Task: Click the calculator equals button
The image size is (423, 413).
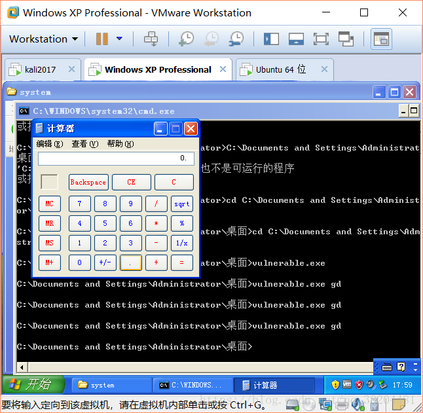Action: click(182, 262)
